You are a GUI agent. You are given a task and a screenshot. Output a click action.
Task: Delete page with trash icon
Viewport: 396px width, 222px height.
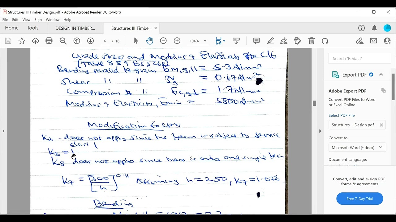pyautogui.click(x=312, y=41)
